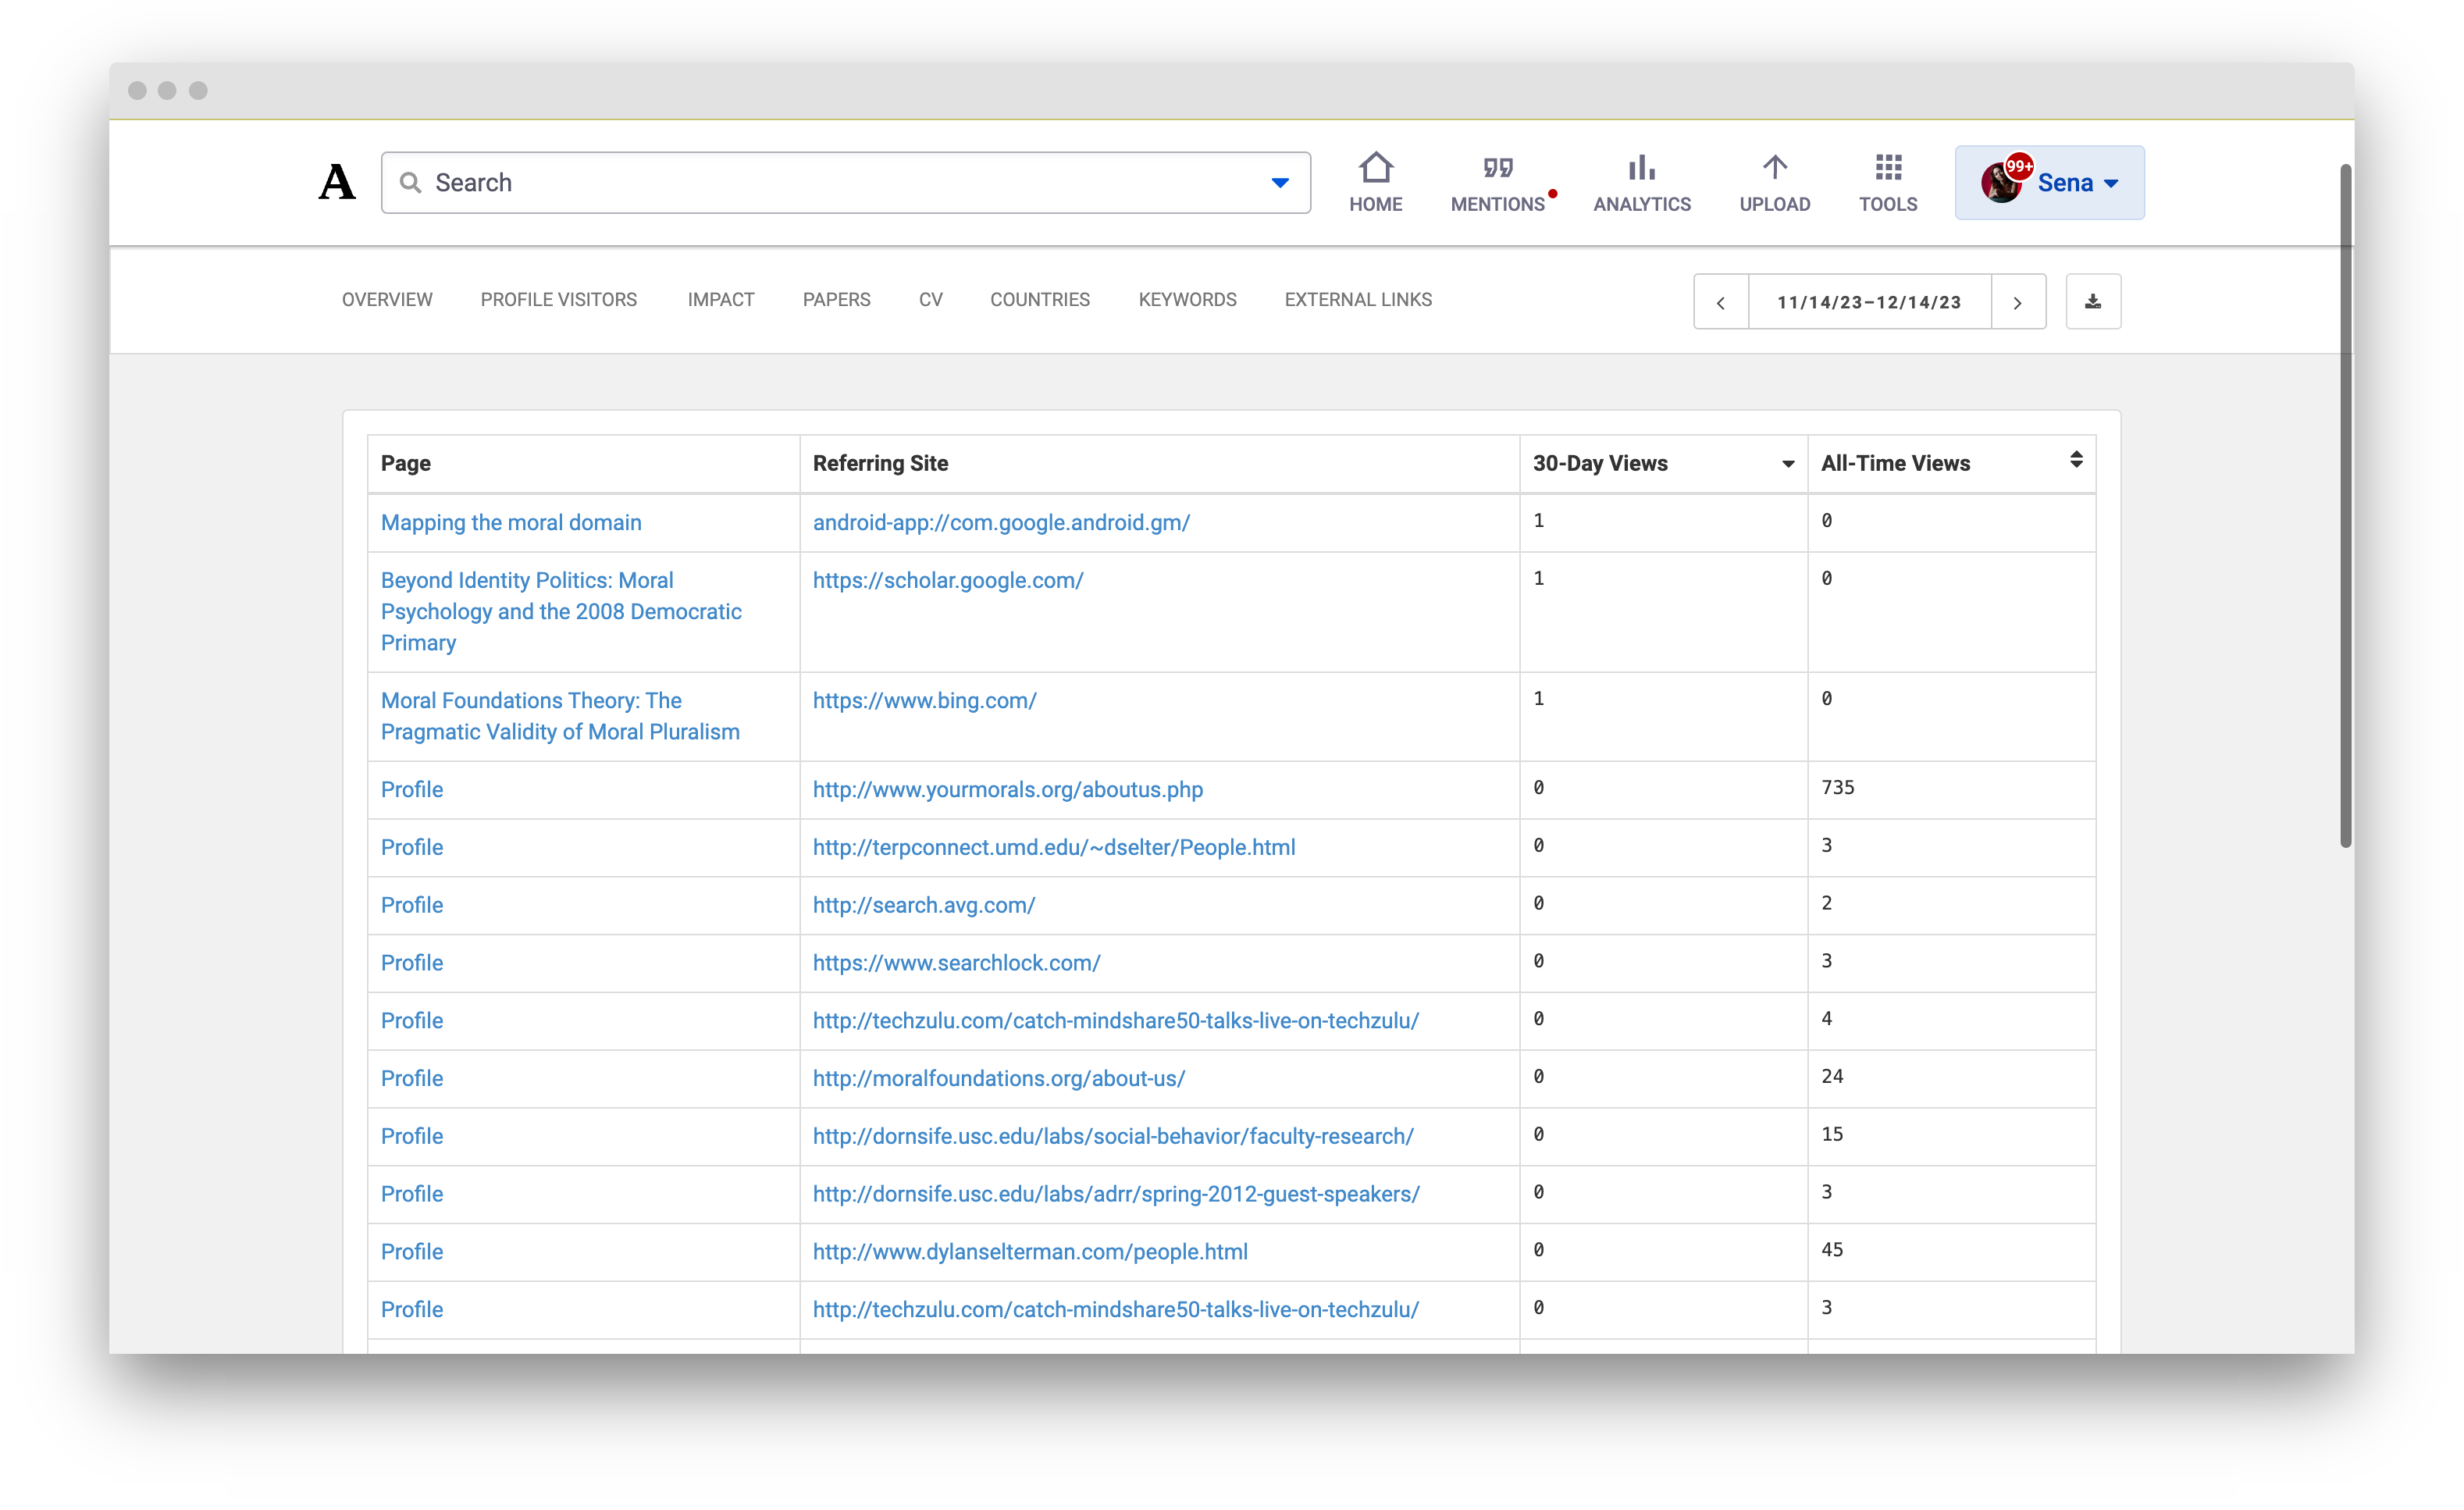The image size is (2464, 1510).
Task: Open the dornsife spring-2012-guest-speakers link
Action: [x=1115, y=1194]
